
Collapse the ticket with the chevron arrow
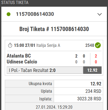pyautogui.click(x=99, y=14)
